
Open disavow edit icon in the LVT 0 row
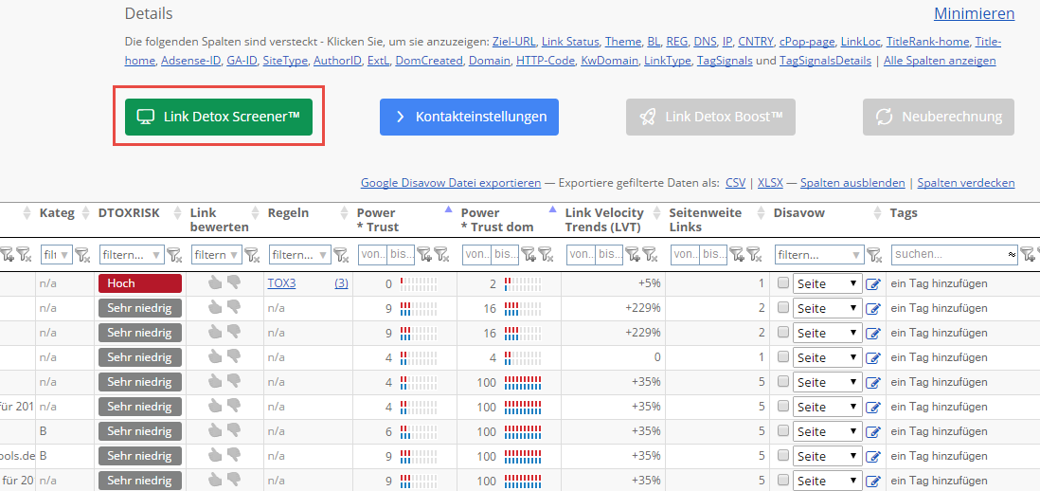873,357
